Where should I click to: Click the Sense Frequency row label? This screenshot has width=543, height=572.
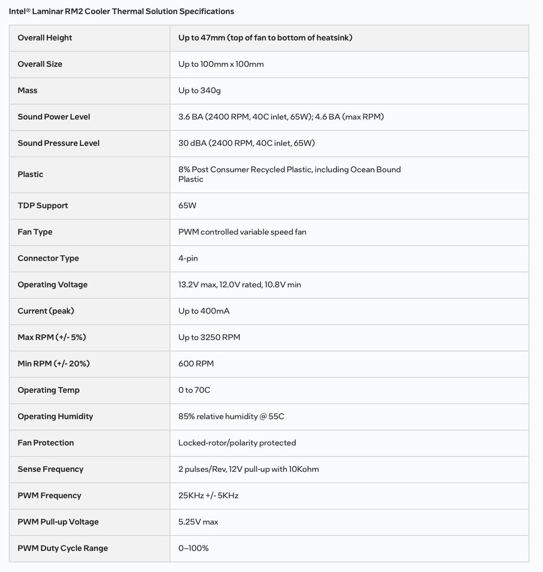tap(50, 469)
